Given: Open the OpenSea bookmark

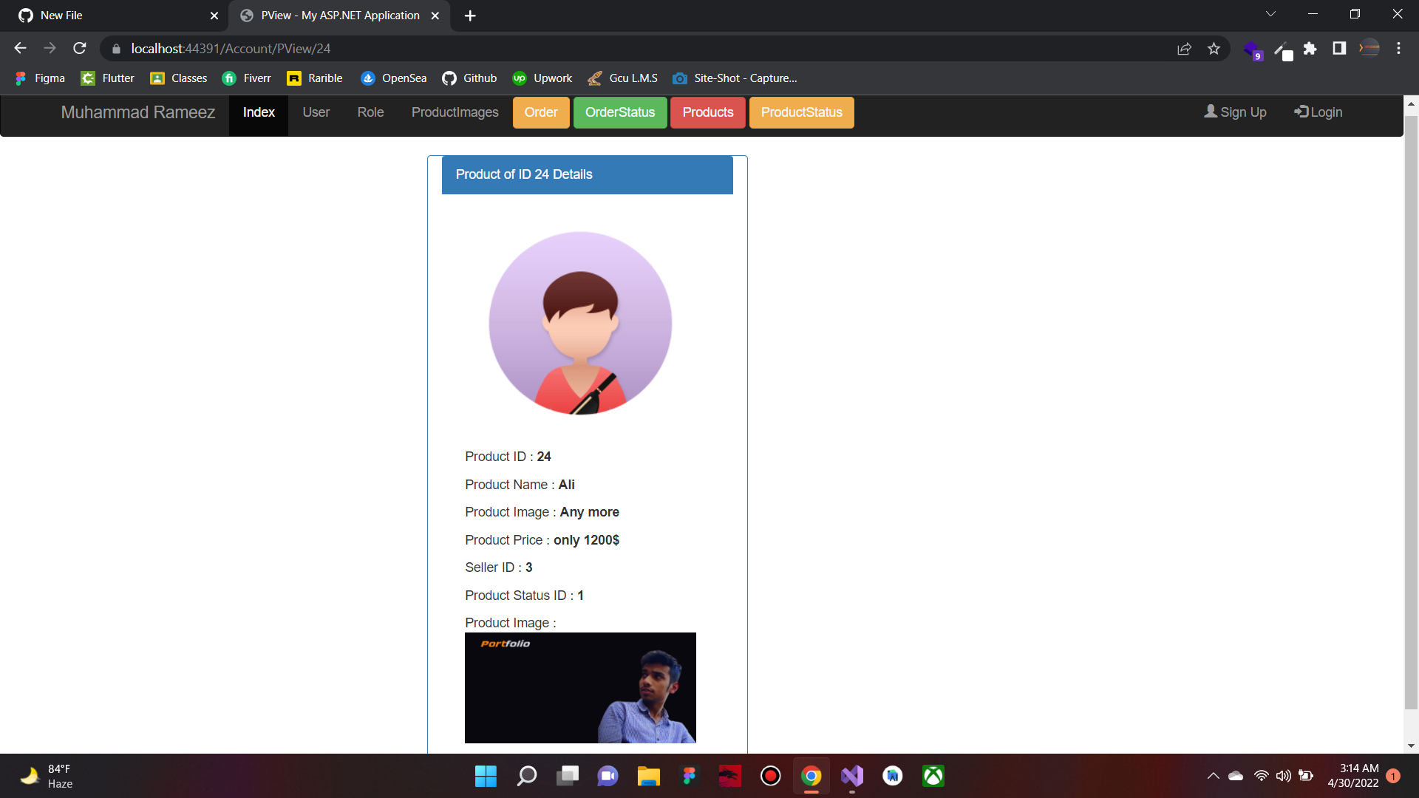Looking at the screenshot, I should (x=393, y=78).
